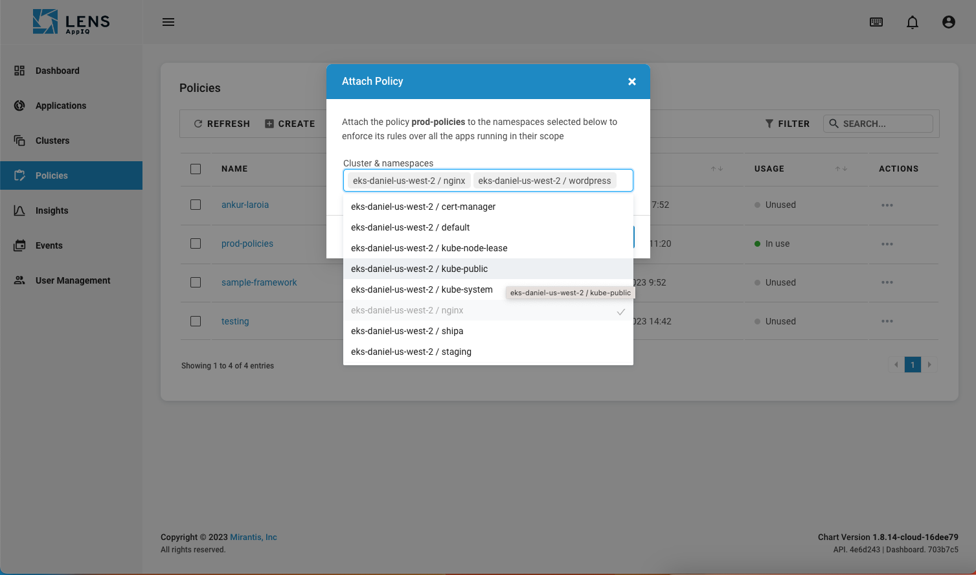Click the Unused status of ankur-laroia
The image size is (976, 575).
click(775, 205)
